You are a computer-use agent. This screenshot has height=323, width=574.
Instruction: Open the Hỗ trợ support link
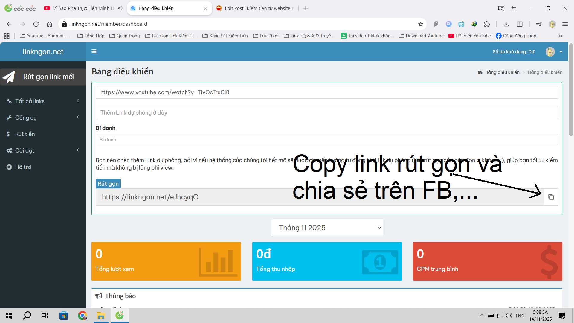coord(23,167)
